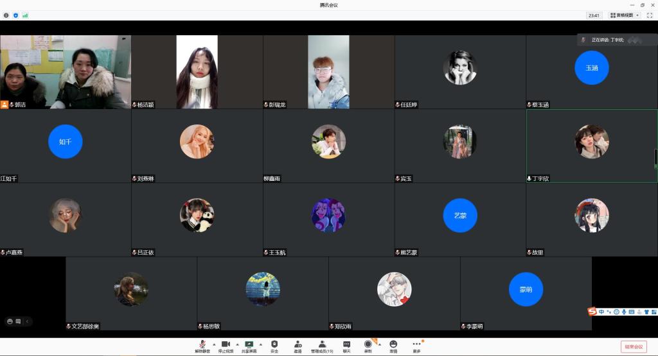Unmute the microphone (解除静音)
The width and height of the screenshot is (658, 356).
click(x=202, y=345)
